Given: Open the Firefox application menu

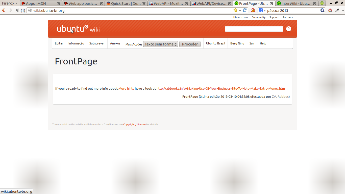Looking at the screenshot, I should point(10,3).
